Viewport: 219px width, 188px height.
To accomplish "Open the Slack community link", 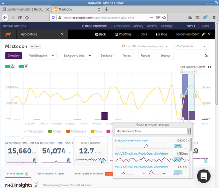I will pyautogui.click(x=100, y=34).
